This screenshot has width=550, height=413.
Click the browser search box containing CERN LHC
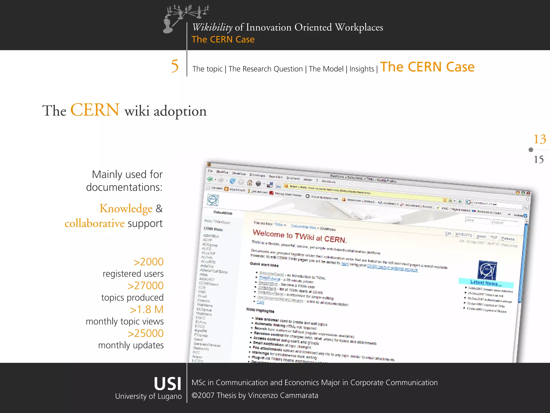tap(498, 204)
